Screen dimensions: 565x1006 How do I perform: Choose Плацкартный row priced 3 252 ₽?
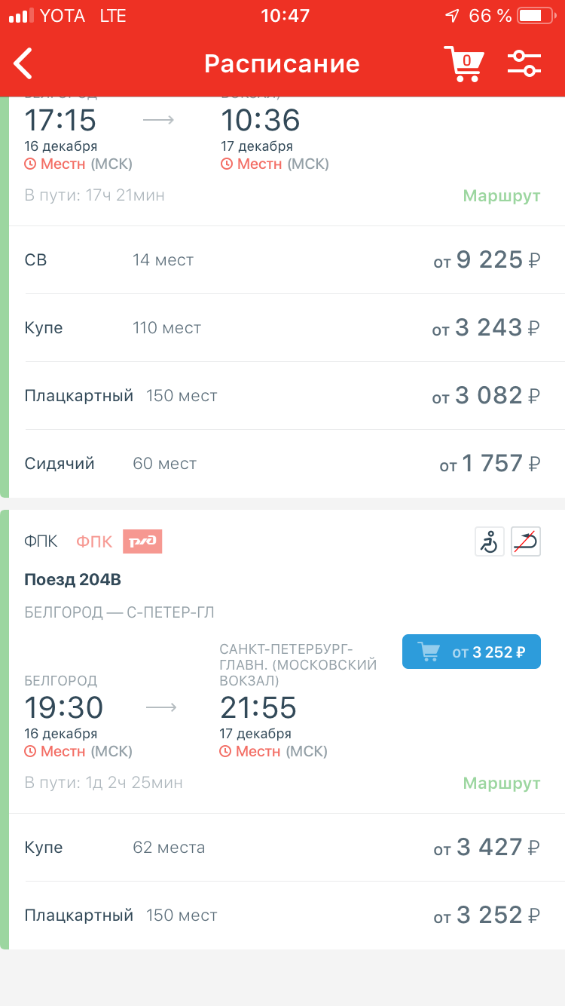click(282, 916)
